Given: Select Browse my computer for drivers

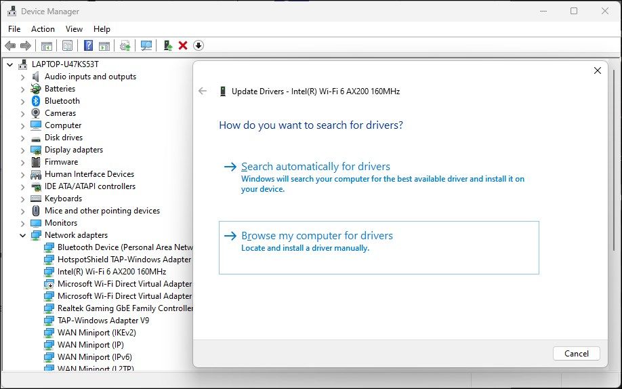Looking at the screenshot, I should 317,236.
